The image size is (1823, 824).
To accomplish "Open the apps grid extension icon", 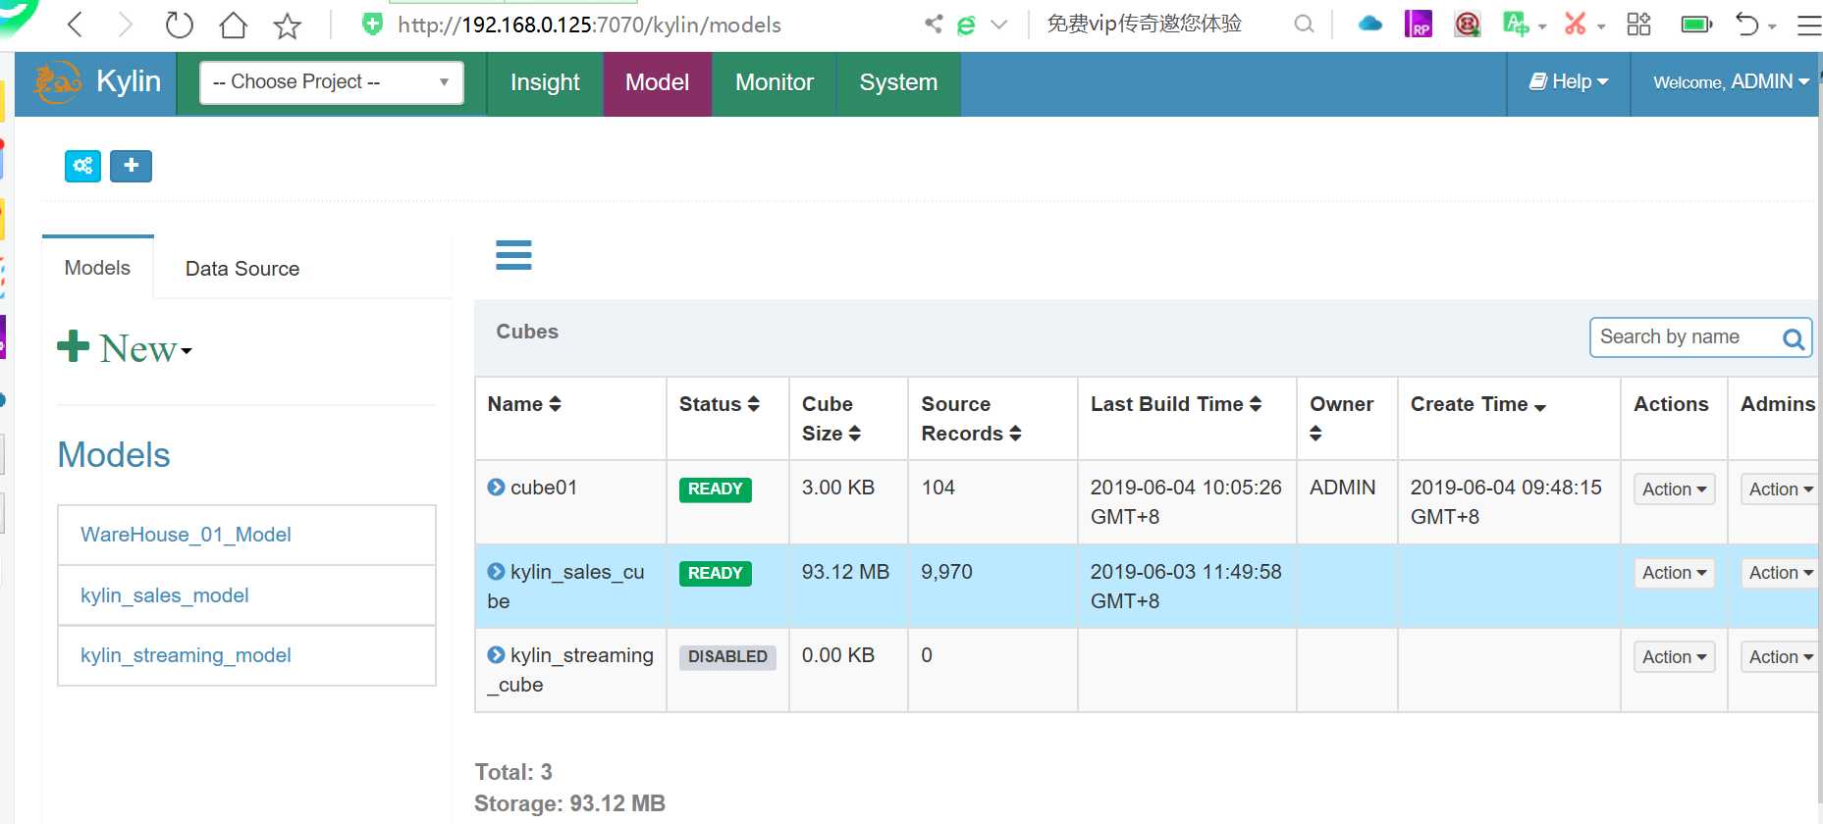I will click(x=1638, y=24).
